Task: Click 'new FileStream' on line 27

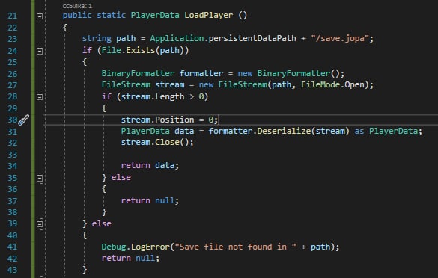Action: point(233,84)
